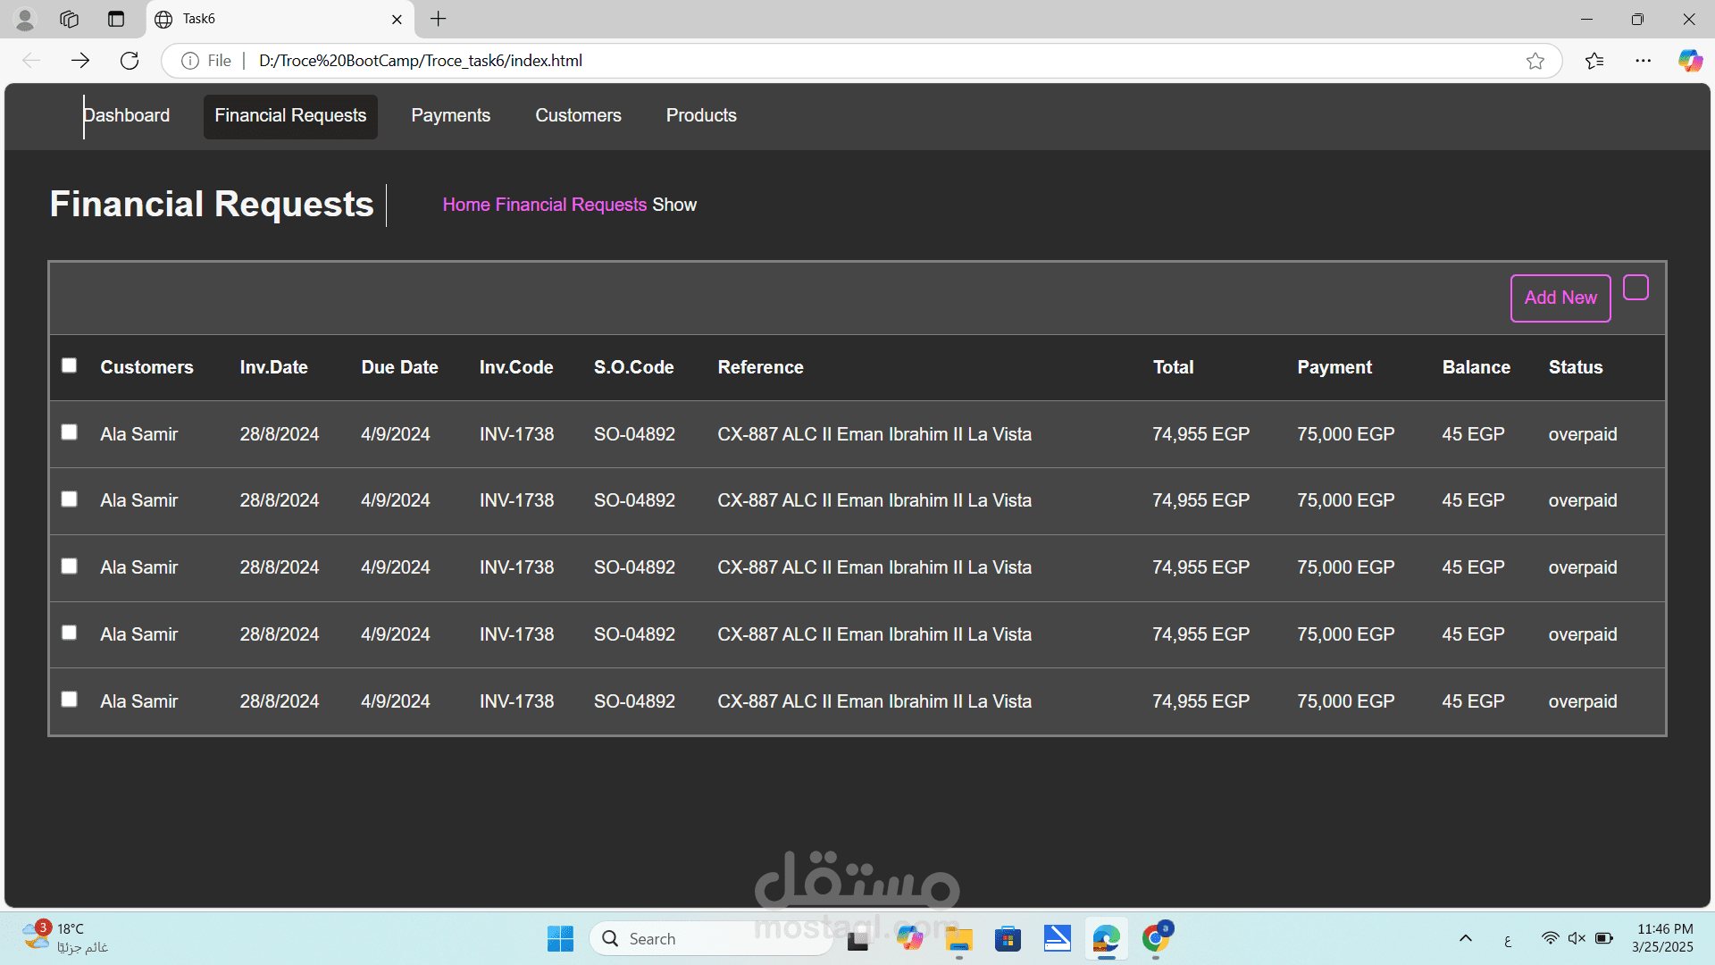Click the Add New button
1715x965 pixels.
point(1560,298)
